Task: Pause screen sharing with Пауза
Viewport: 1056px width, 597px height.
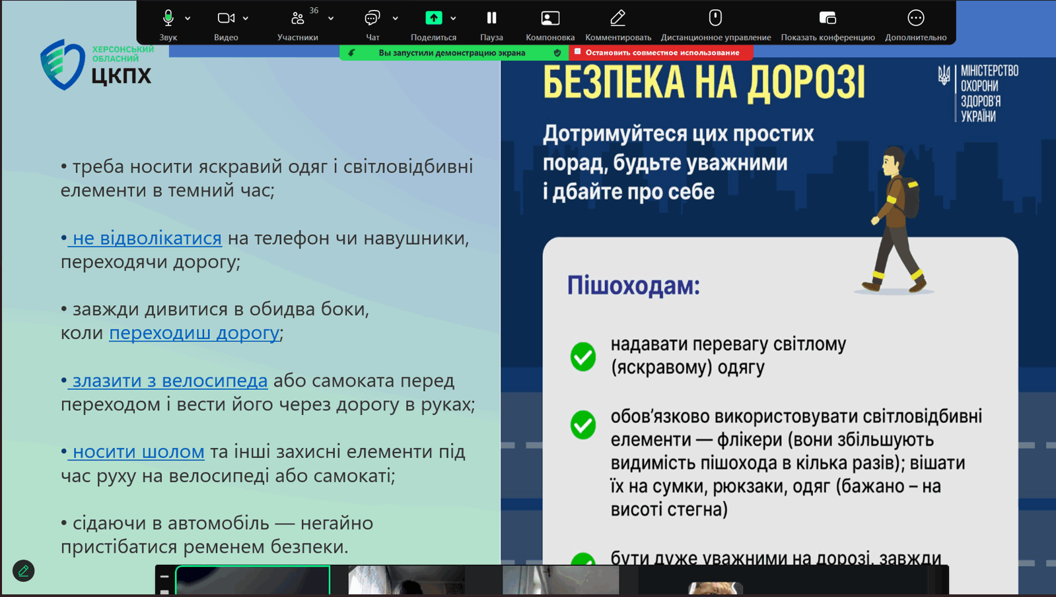Action: pyautogui.click(x=491, y=18)
